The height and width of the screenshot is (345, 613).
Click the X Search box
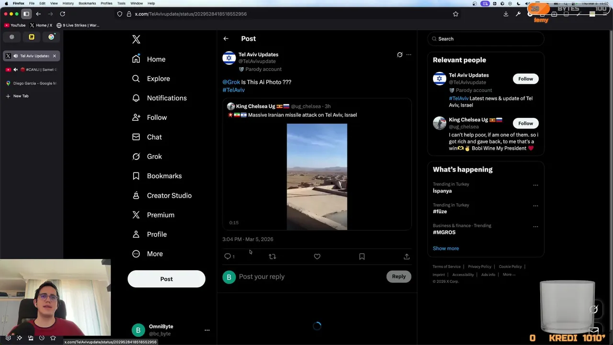pyautogui.click(x=486, y=39)
